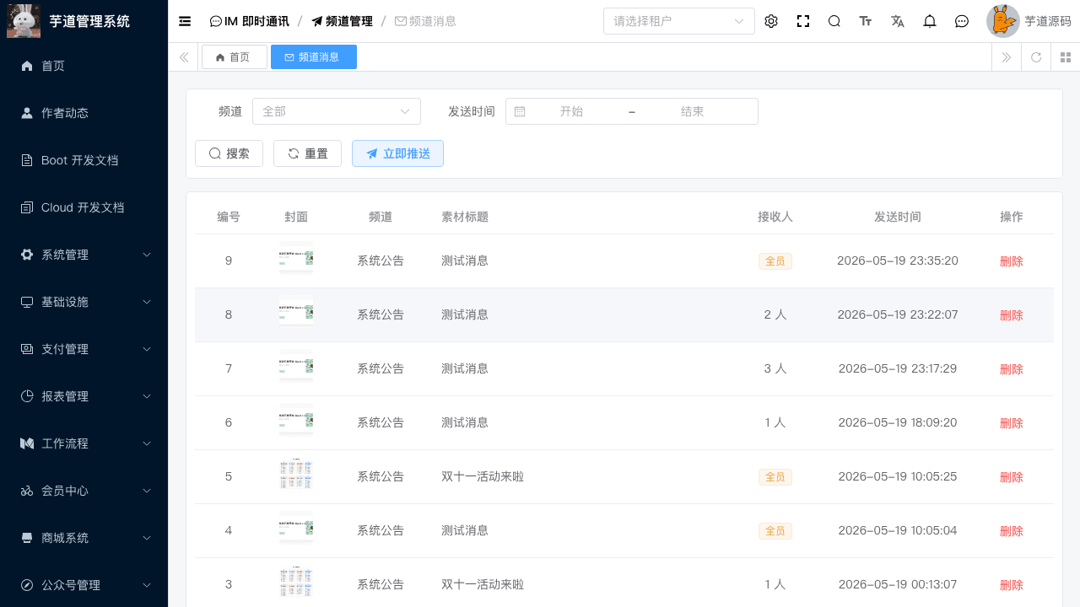Delete message number 7
Image resolution: width=1080 pixels, height=607 pixels.
coord(1012,369)
